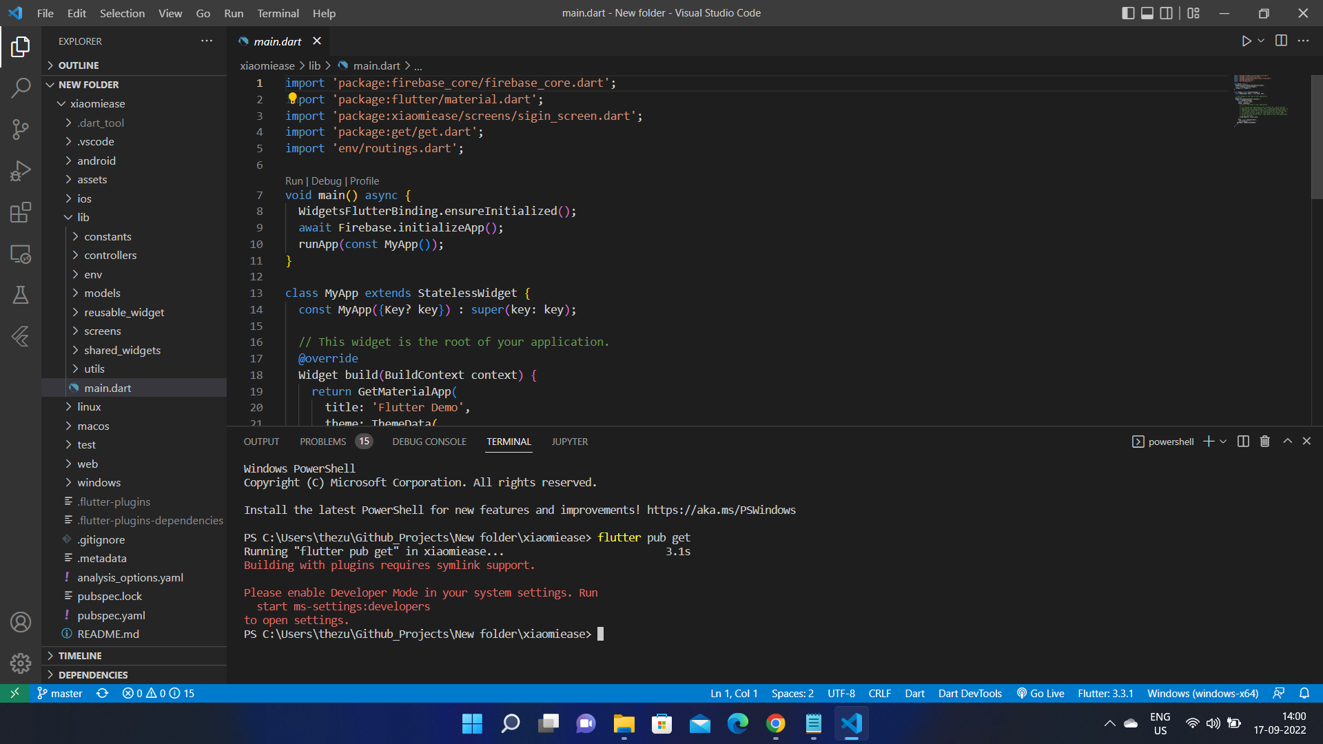Screen dimensions: 1323x744
Task: Click Debug code lens above main
Action: (326, 181)
